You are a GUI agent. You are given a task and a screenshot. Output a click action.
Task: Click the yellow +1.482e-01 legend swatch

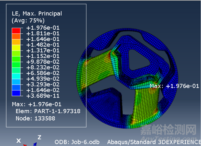[16, 48]
